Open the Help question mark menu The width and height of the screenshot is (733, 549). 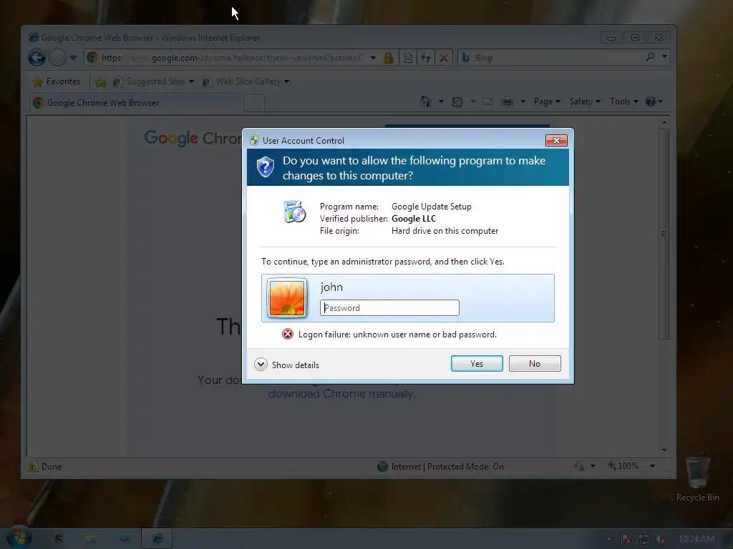point(654,102)
